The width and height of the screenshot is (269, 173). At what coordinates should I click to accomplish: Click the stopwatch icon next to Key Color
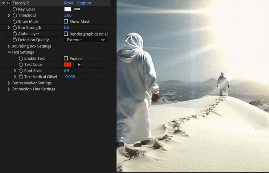tap(15, 9)
